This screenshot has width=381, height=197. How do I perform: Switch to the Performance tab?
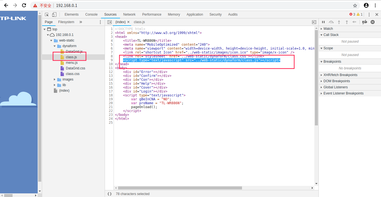152,14
